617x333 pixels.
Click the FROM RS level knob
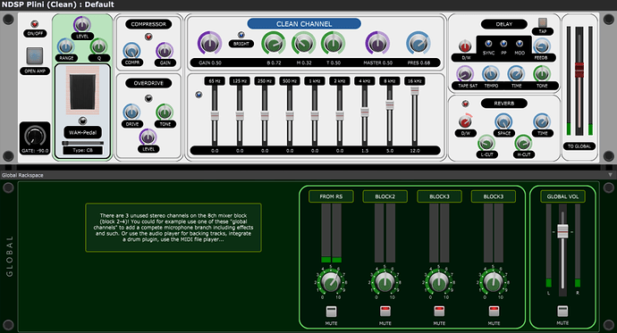pyautogui.click(x=331, y=281)
